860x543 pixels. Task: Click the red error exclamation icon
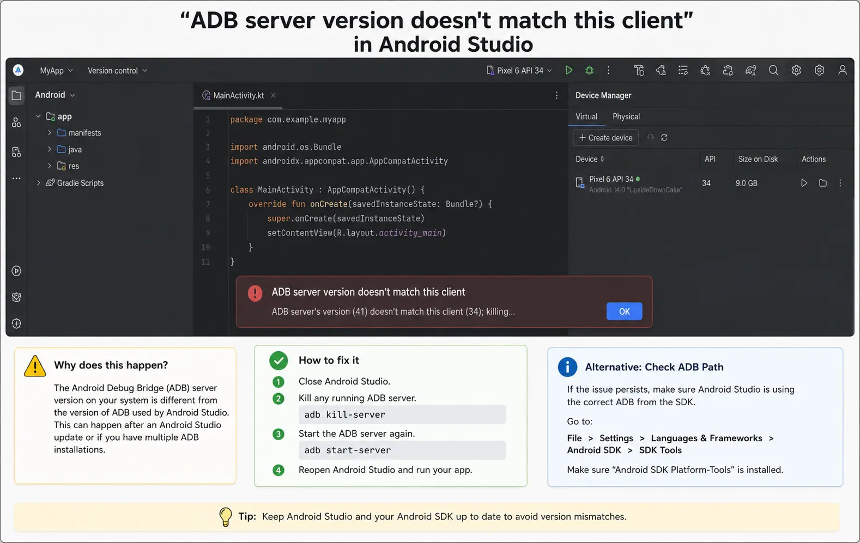coord(255,293)
